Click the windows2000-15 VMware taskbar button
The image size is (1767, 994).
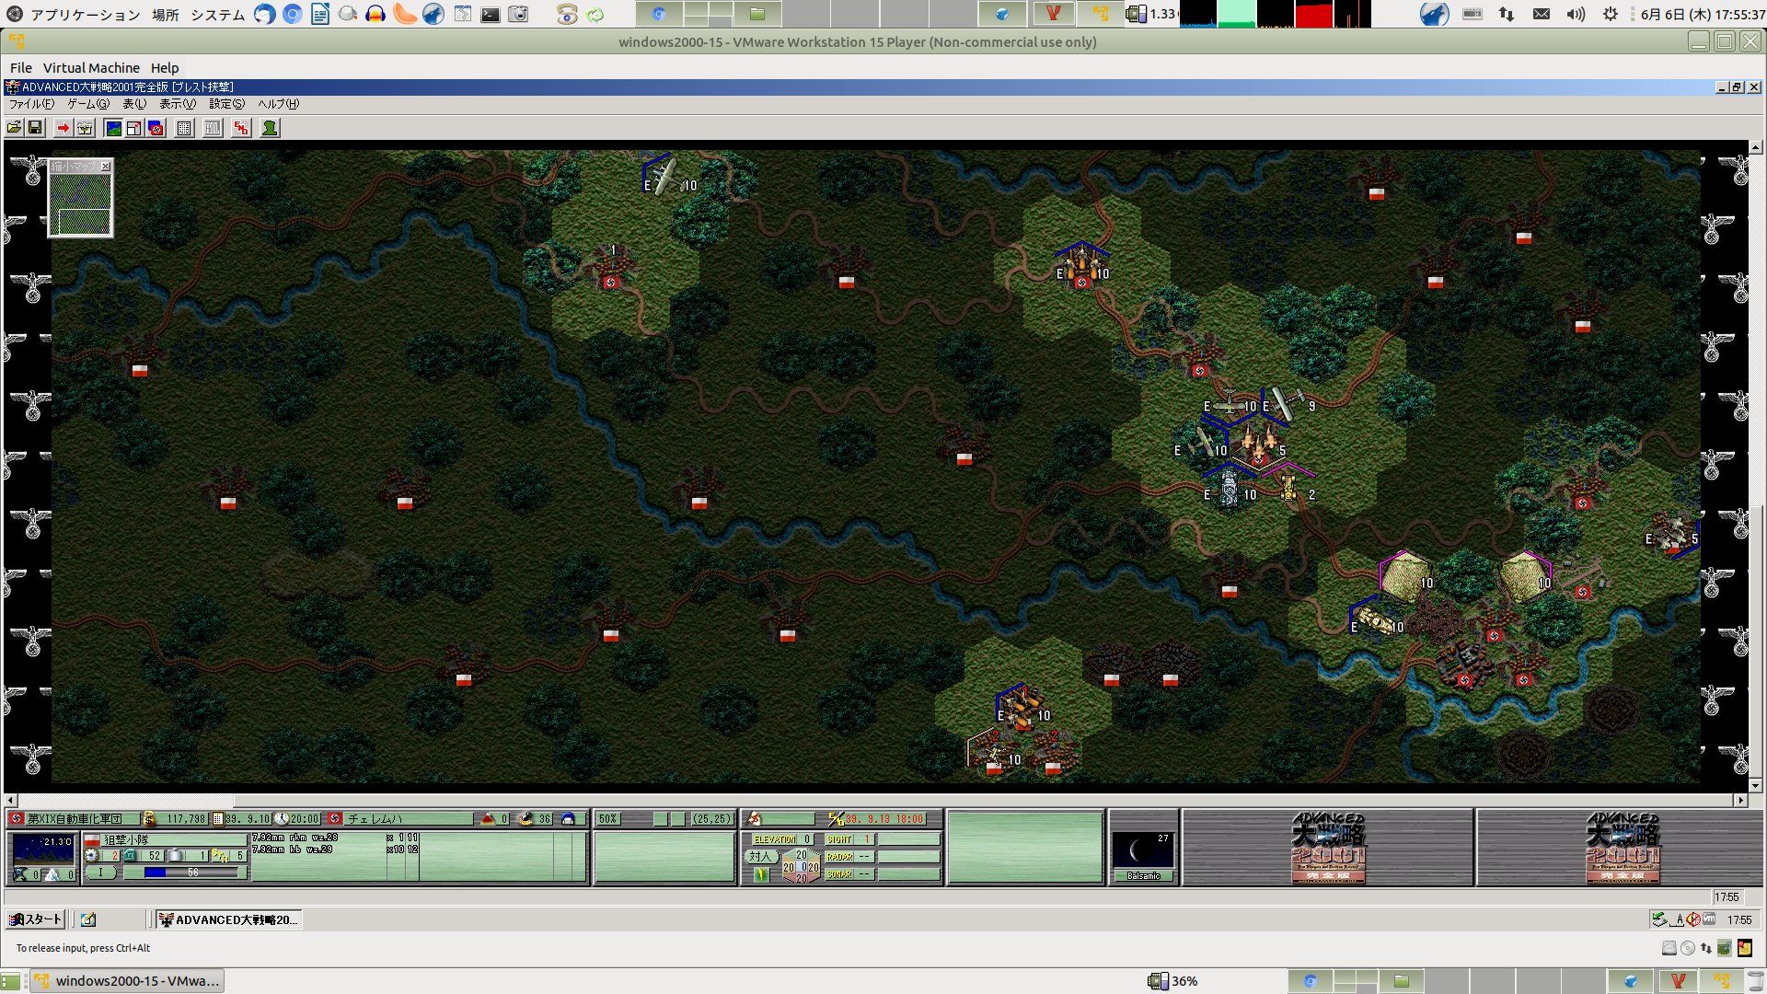[x=128, y=981]
